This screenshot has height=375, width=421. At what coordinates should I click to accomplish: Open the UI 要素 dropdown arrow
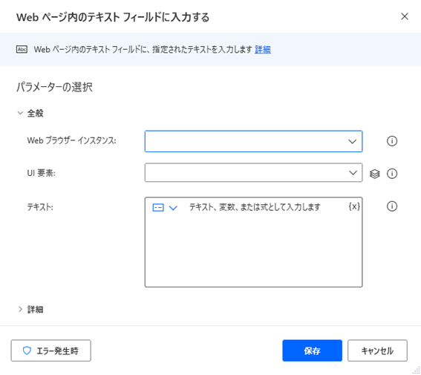click(353, 173)
